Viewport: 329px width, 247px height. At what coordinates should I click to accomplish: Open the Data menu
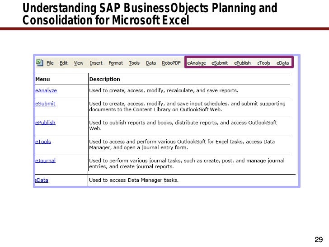[x=151, y=63]
